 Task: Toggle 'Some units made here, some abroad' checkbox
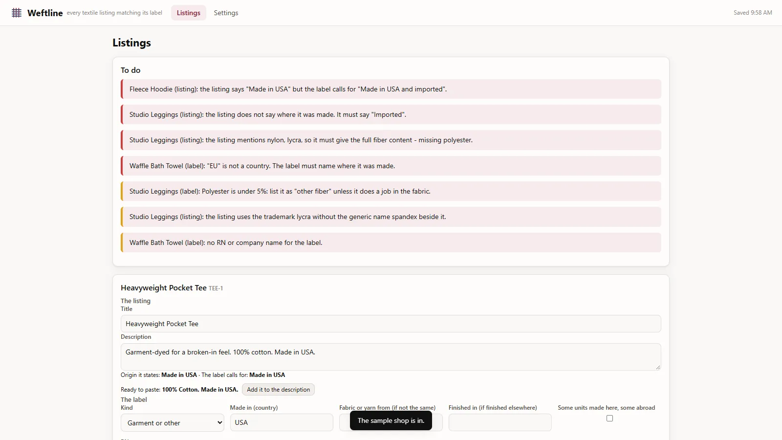pos(609,418)
